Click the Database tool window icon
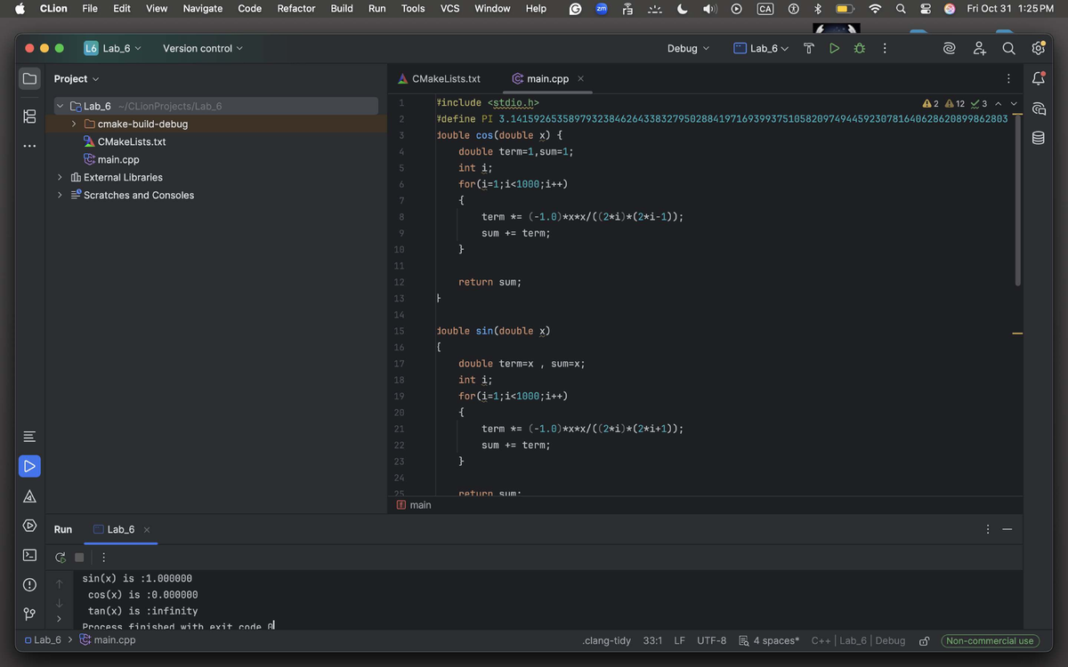This screenshot has height=667, width=1068. tap(1038, 137)
